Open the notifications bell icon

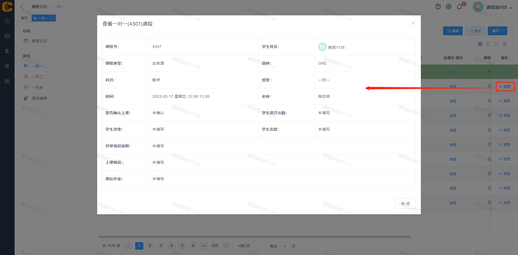tap(459, 7)
